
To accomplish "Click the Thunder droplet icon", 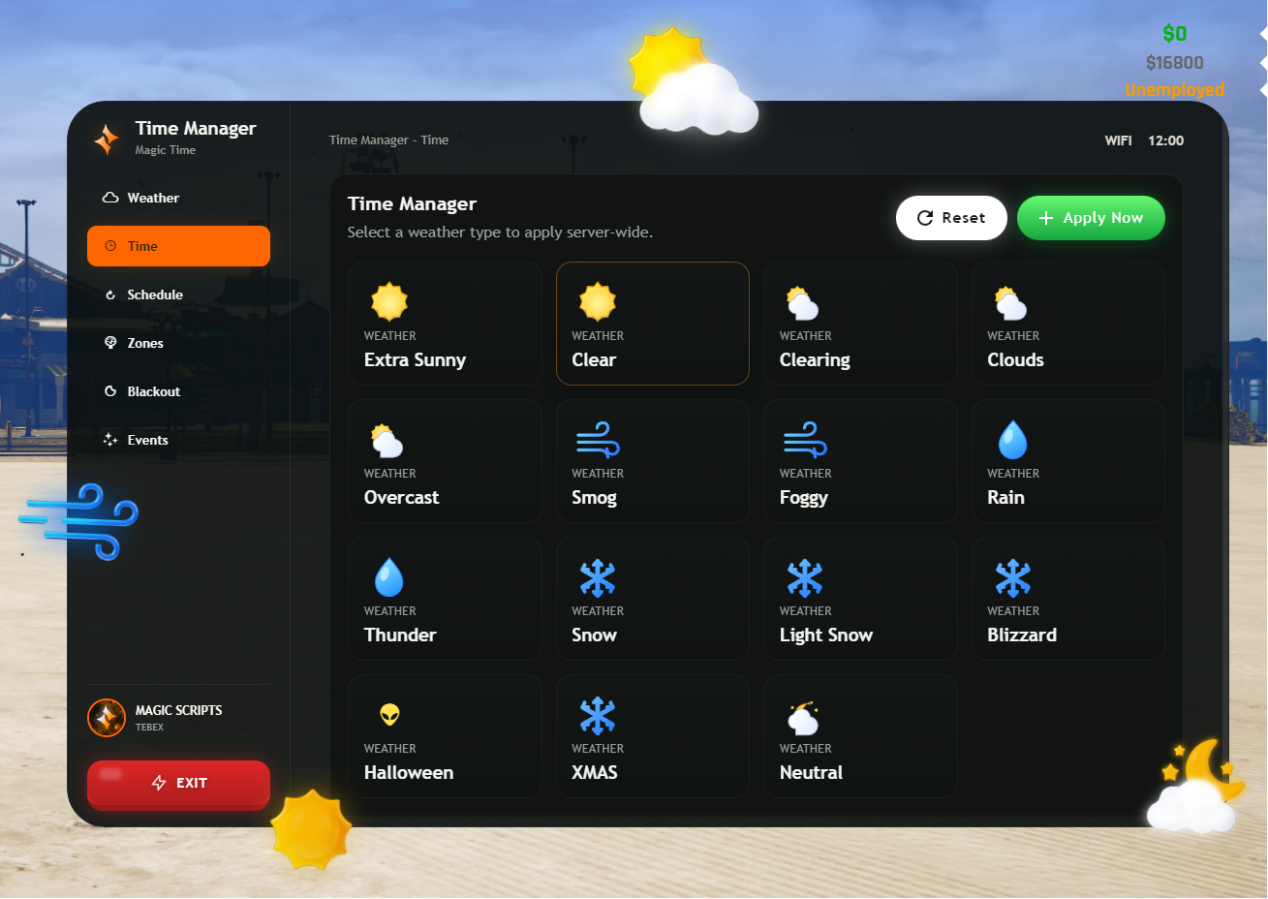I will 388,577.
